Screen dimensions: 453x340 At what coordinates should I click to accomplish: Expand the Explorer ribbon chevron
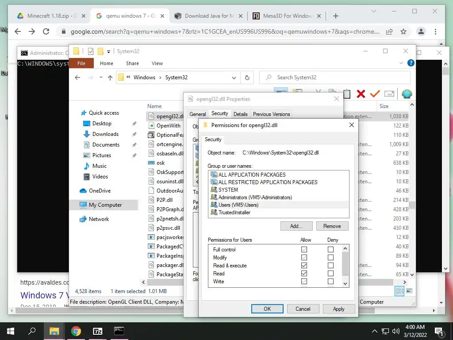pyautogui.click(x=401, y=63)
